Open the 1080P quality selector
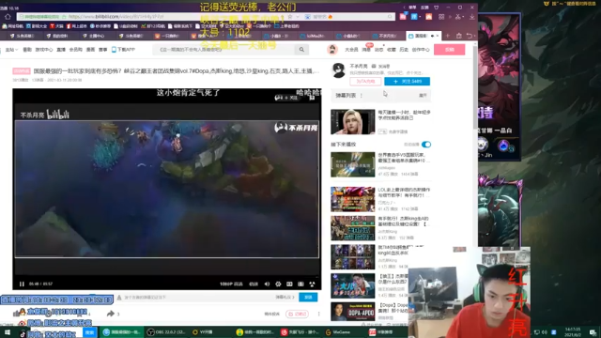601x338 pixels. click(x=231, y=284)
